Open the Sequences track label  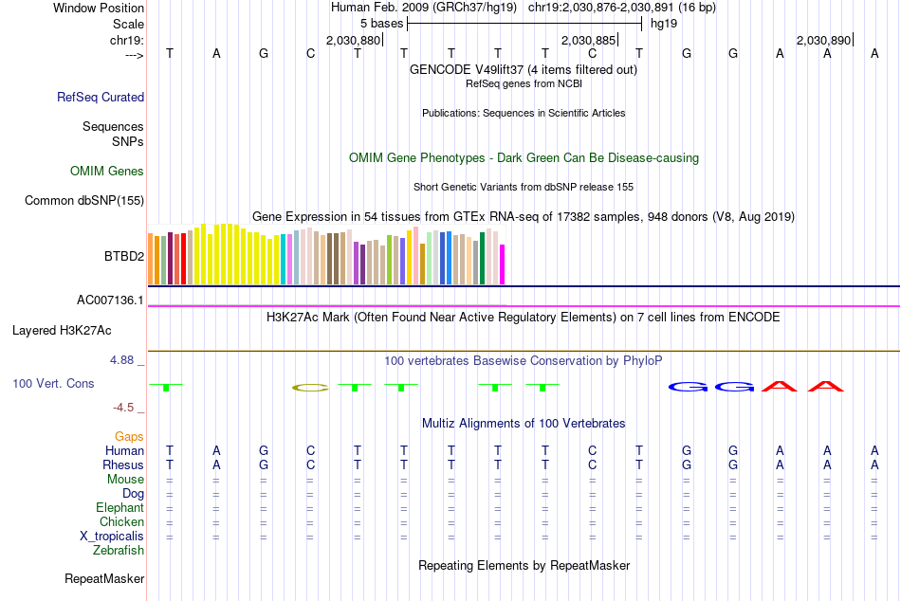click(x=113, y=126)
